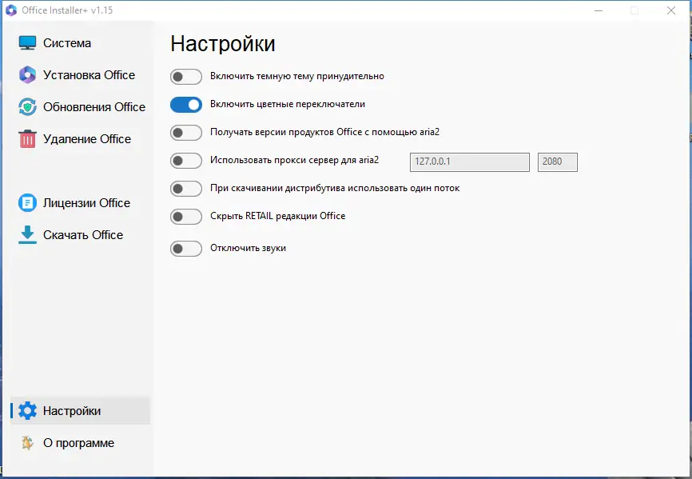This screenshot has width=692, height=479.
Task: Close the Office Installer+ window
Action: click(670, 10)
